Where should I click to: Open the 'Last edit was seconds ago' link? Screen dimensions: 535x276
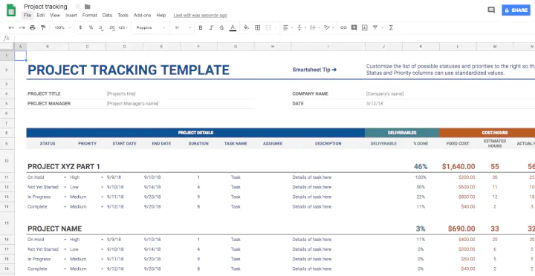[201, 16]
